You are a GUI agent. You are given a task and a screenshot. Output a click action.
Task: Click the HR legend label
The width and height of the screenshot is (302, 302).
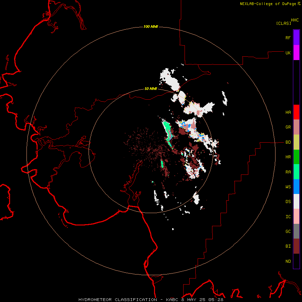click(x=288, y=157)
